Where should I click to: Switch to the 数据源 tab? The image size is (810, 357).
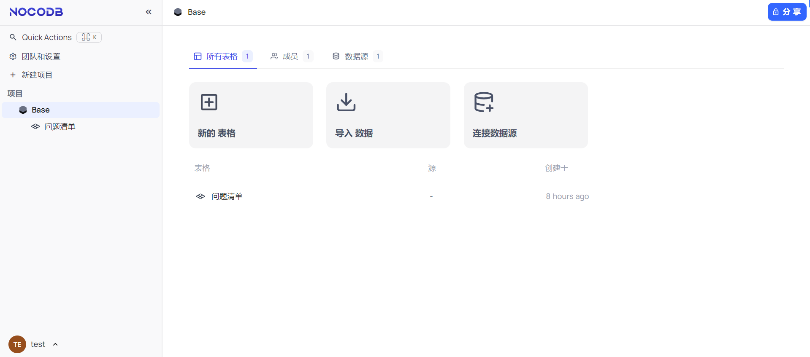point(357,56)
